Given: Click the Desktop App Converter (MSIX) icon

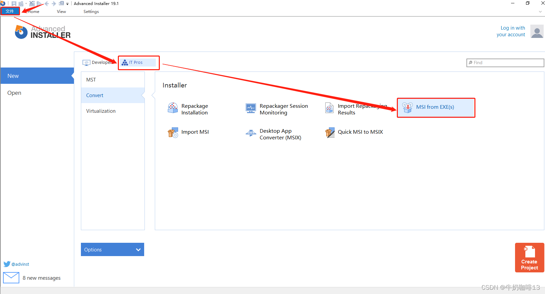Looking at the screenshot, I should [x=251, y=133].
